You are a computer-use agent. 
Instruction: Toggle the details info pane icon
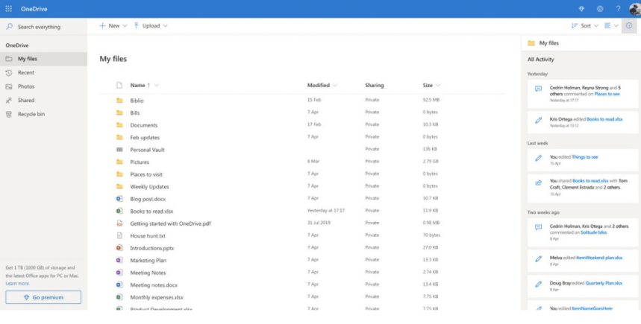point(629,26)
